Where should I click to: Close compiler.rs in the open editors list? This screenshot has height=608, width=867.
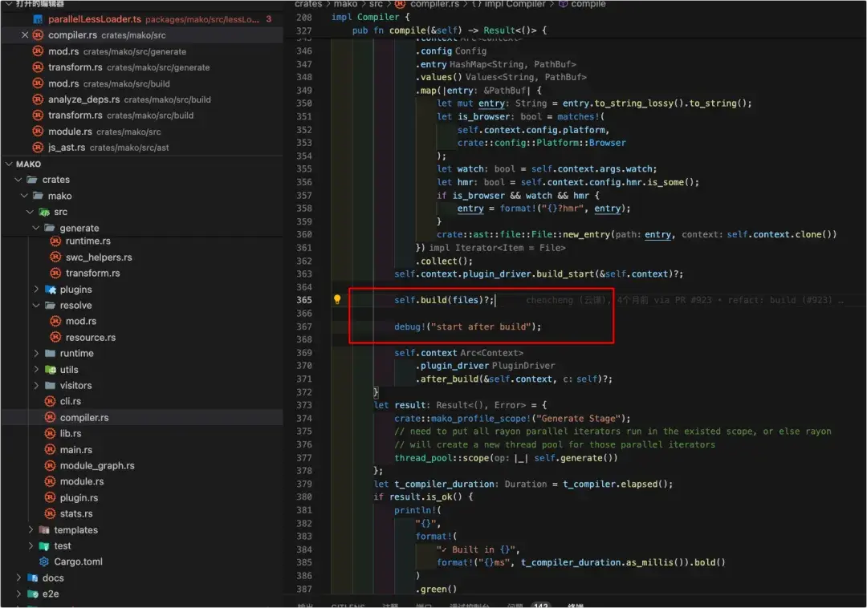(24, 34)
